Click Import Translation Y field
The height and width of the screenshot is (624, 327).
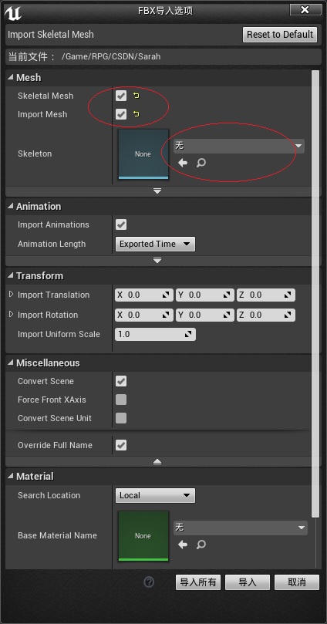click(205, 295)
